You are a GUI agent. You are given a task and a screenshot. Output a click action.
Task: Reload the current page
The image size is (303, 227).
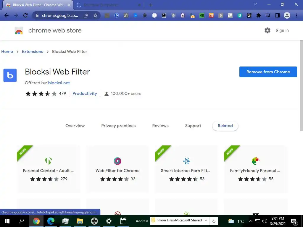(x=25, y=15)
